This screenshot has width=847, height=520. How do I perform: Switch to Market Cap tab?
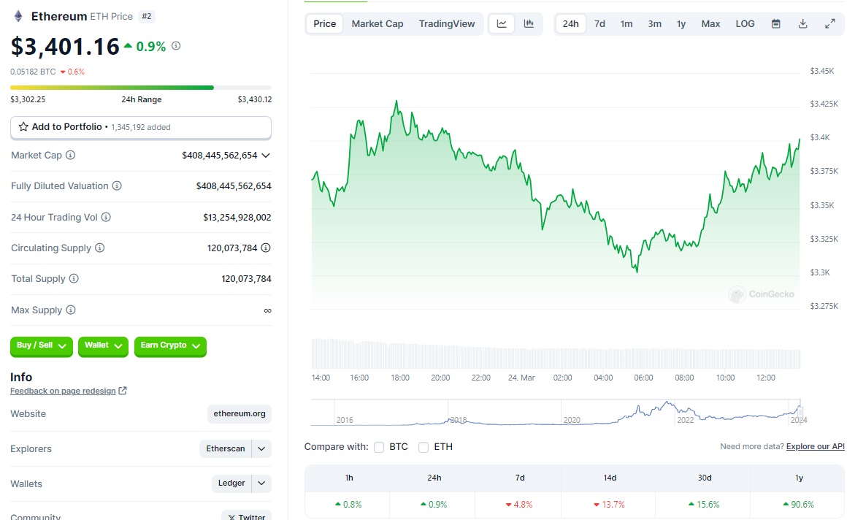(377, 24)
